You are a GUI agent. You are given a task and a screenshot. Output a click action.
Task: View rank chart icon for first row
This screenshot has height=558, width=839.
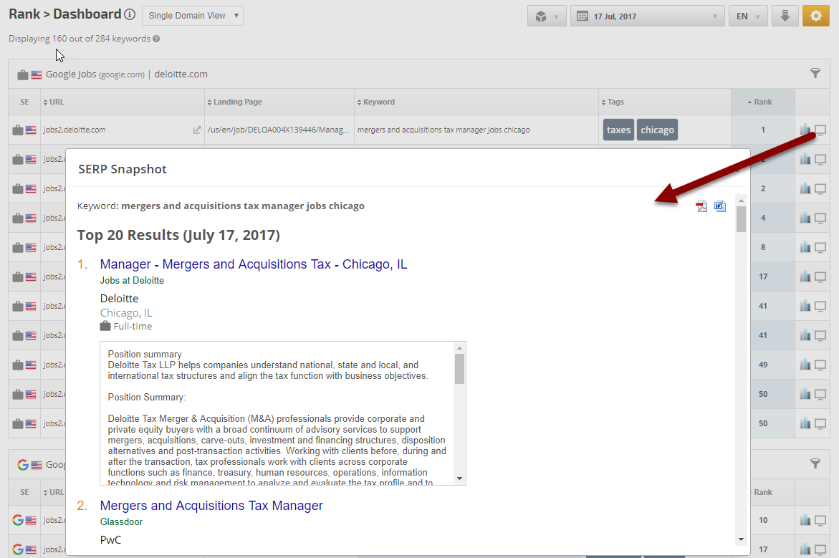click(x=805, y=130)
